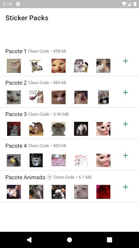The width and height of the screenshot is (139, 248).
Task: Select crying cat sticker in Pacote 2
Action: [14, 97]
